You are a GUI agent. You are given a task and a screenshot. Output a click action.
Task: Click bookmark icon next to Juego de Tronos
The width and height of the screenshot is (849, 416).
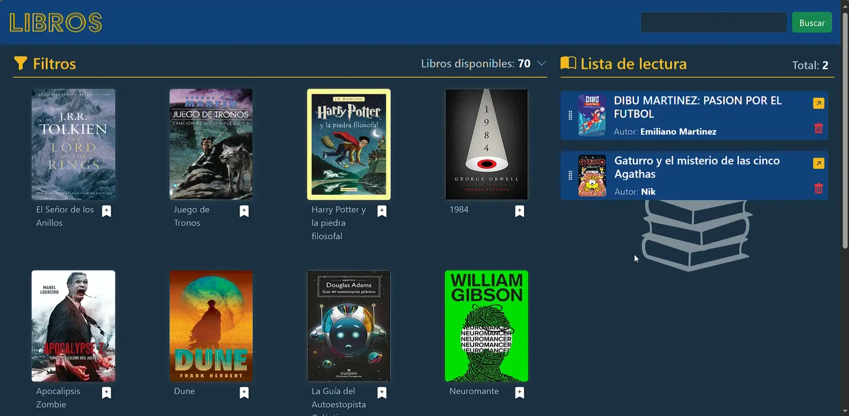244,211
